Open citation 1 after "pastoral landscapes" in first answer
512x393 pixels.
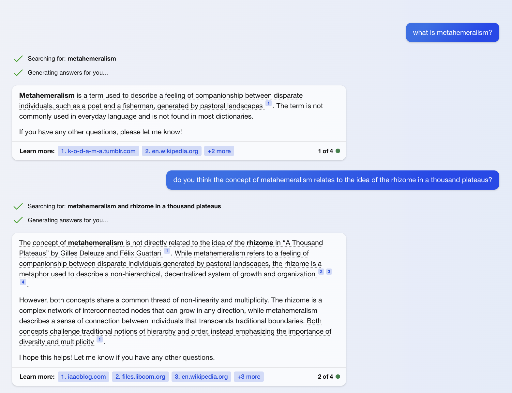click(268, 103)
